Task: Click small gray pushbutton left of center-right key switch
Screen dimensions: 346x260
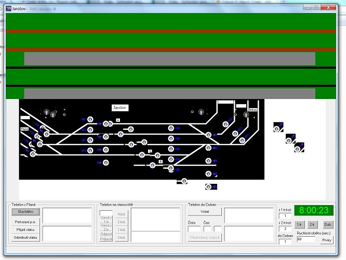Action: pyautogui.click(x=192, y=111)
